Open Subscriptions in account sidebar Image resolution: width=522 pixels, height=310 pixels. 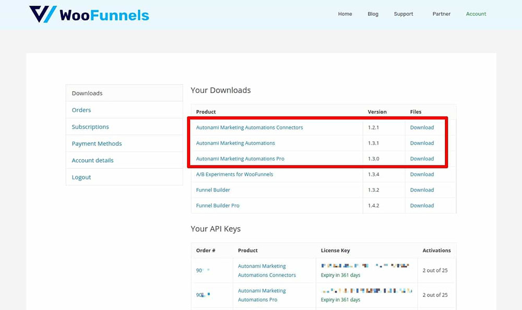(124, 127)
